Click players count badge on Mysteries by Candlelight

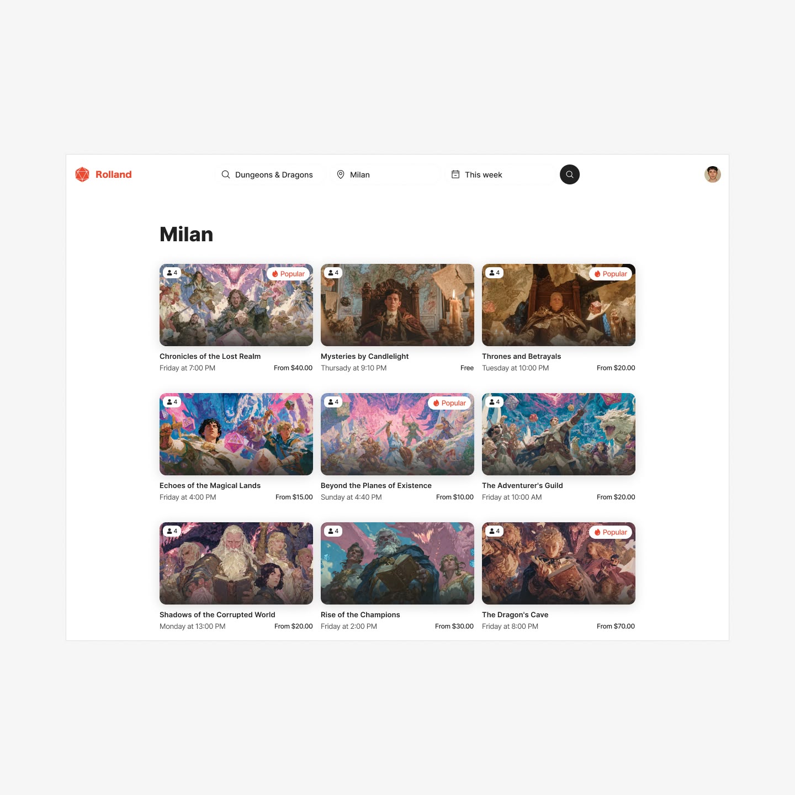click(x=333, y=273)
